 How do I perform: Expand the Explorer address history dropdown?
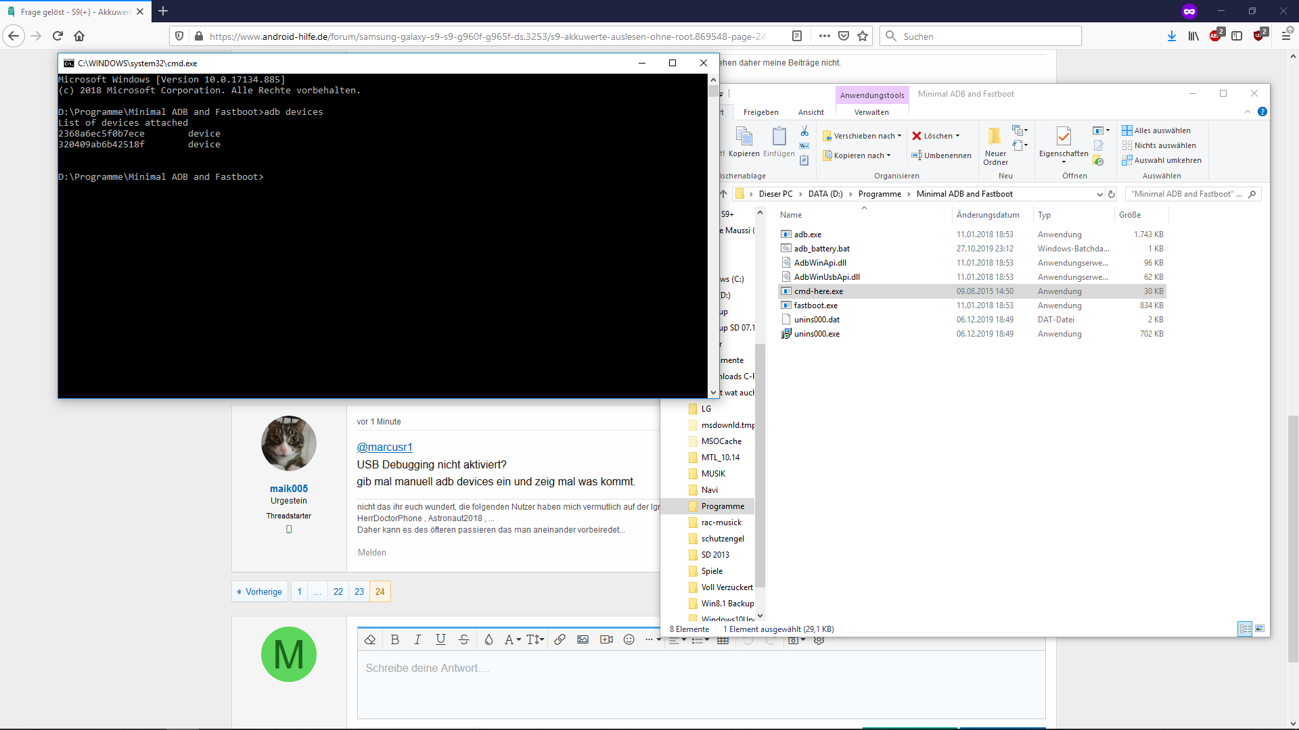point(1099,194)
